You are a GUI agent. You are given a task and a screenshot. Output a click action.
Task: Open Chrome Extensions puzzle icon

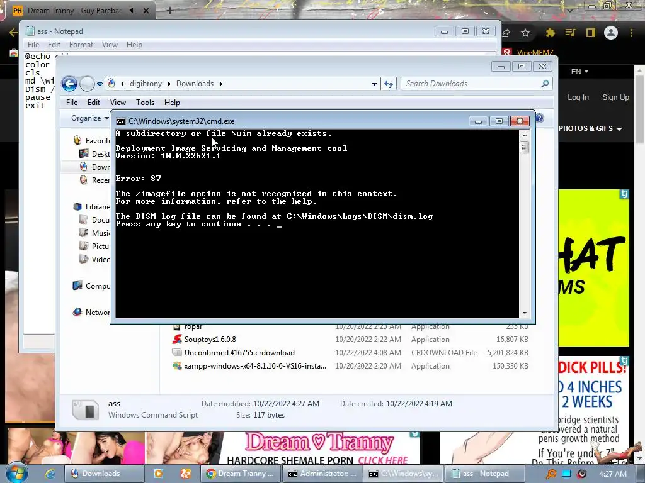[550, 33]
